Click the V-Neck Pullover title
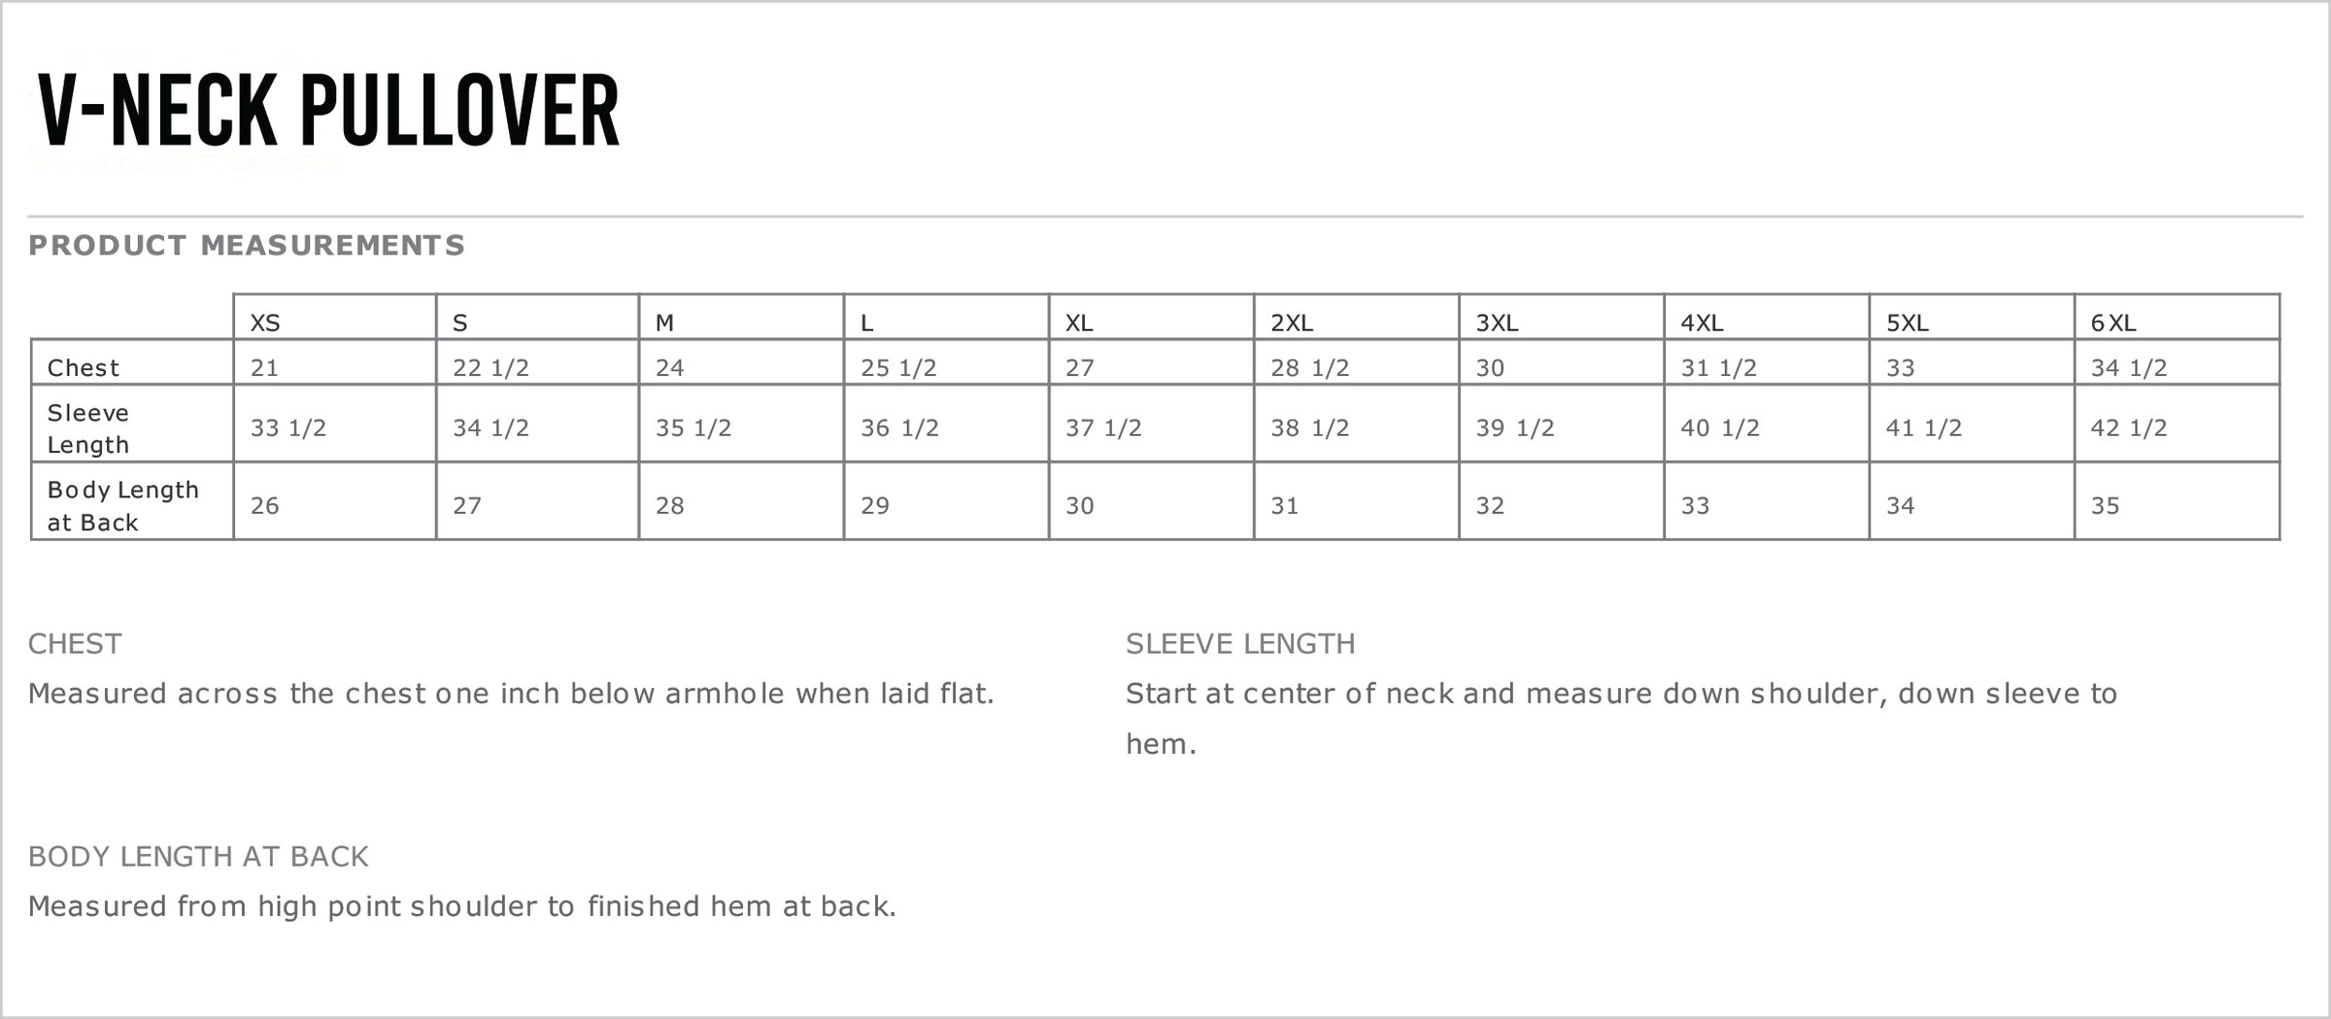The height and width of the screenshot is (1019, 2331). (328, 111)
